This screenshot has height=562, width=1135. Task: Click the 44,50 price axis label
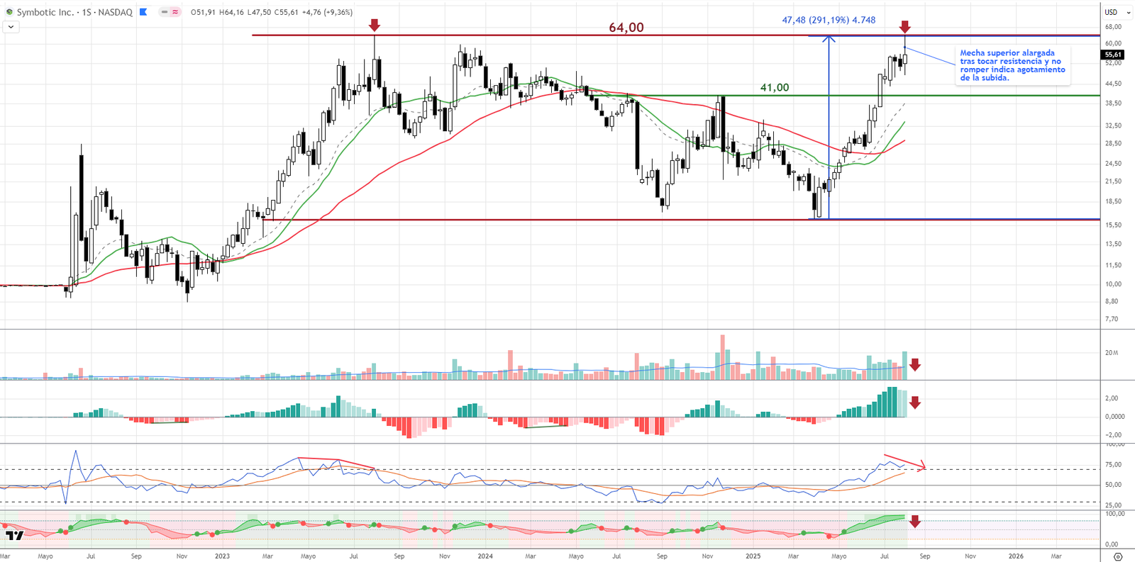pyautogui.click(x=1113, y=84)
